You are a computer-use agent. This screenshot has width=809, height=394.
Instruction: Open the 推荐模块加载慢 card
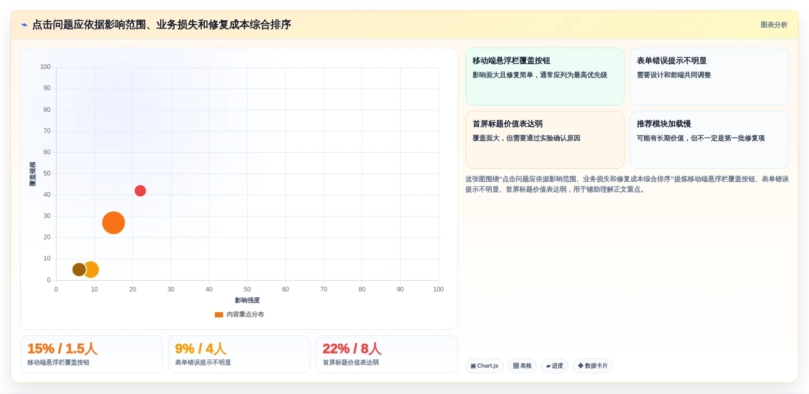pyautogui.click(x=709, y=140)
